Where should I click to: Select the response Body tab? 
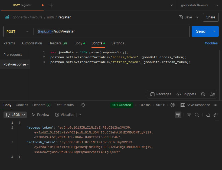[x=7, y=105]
